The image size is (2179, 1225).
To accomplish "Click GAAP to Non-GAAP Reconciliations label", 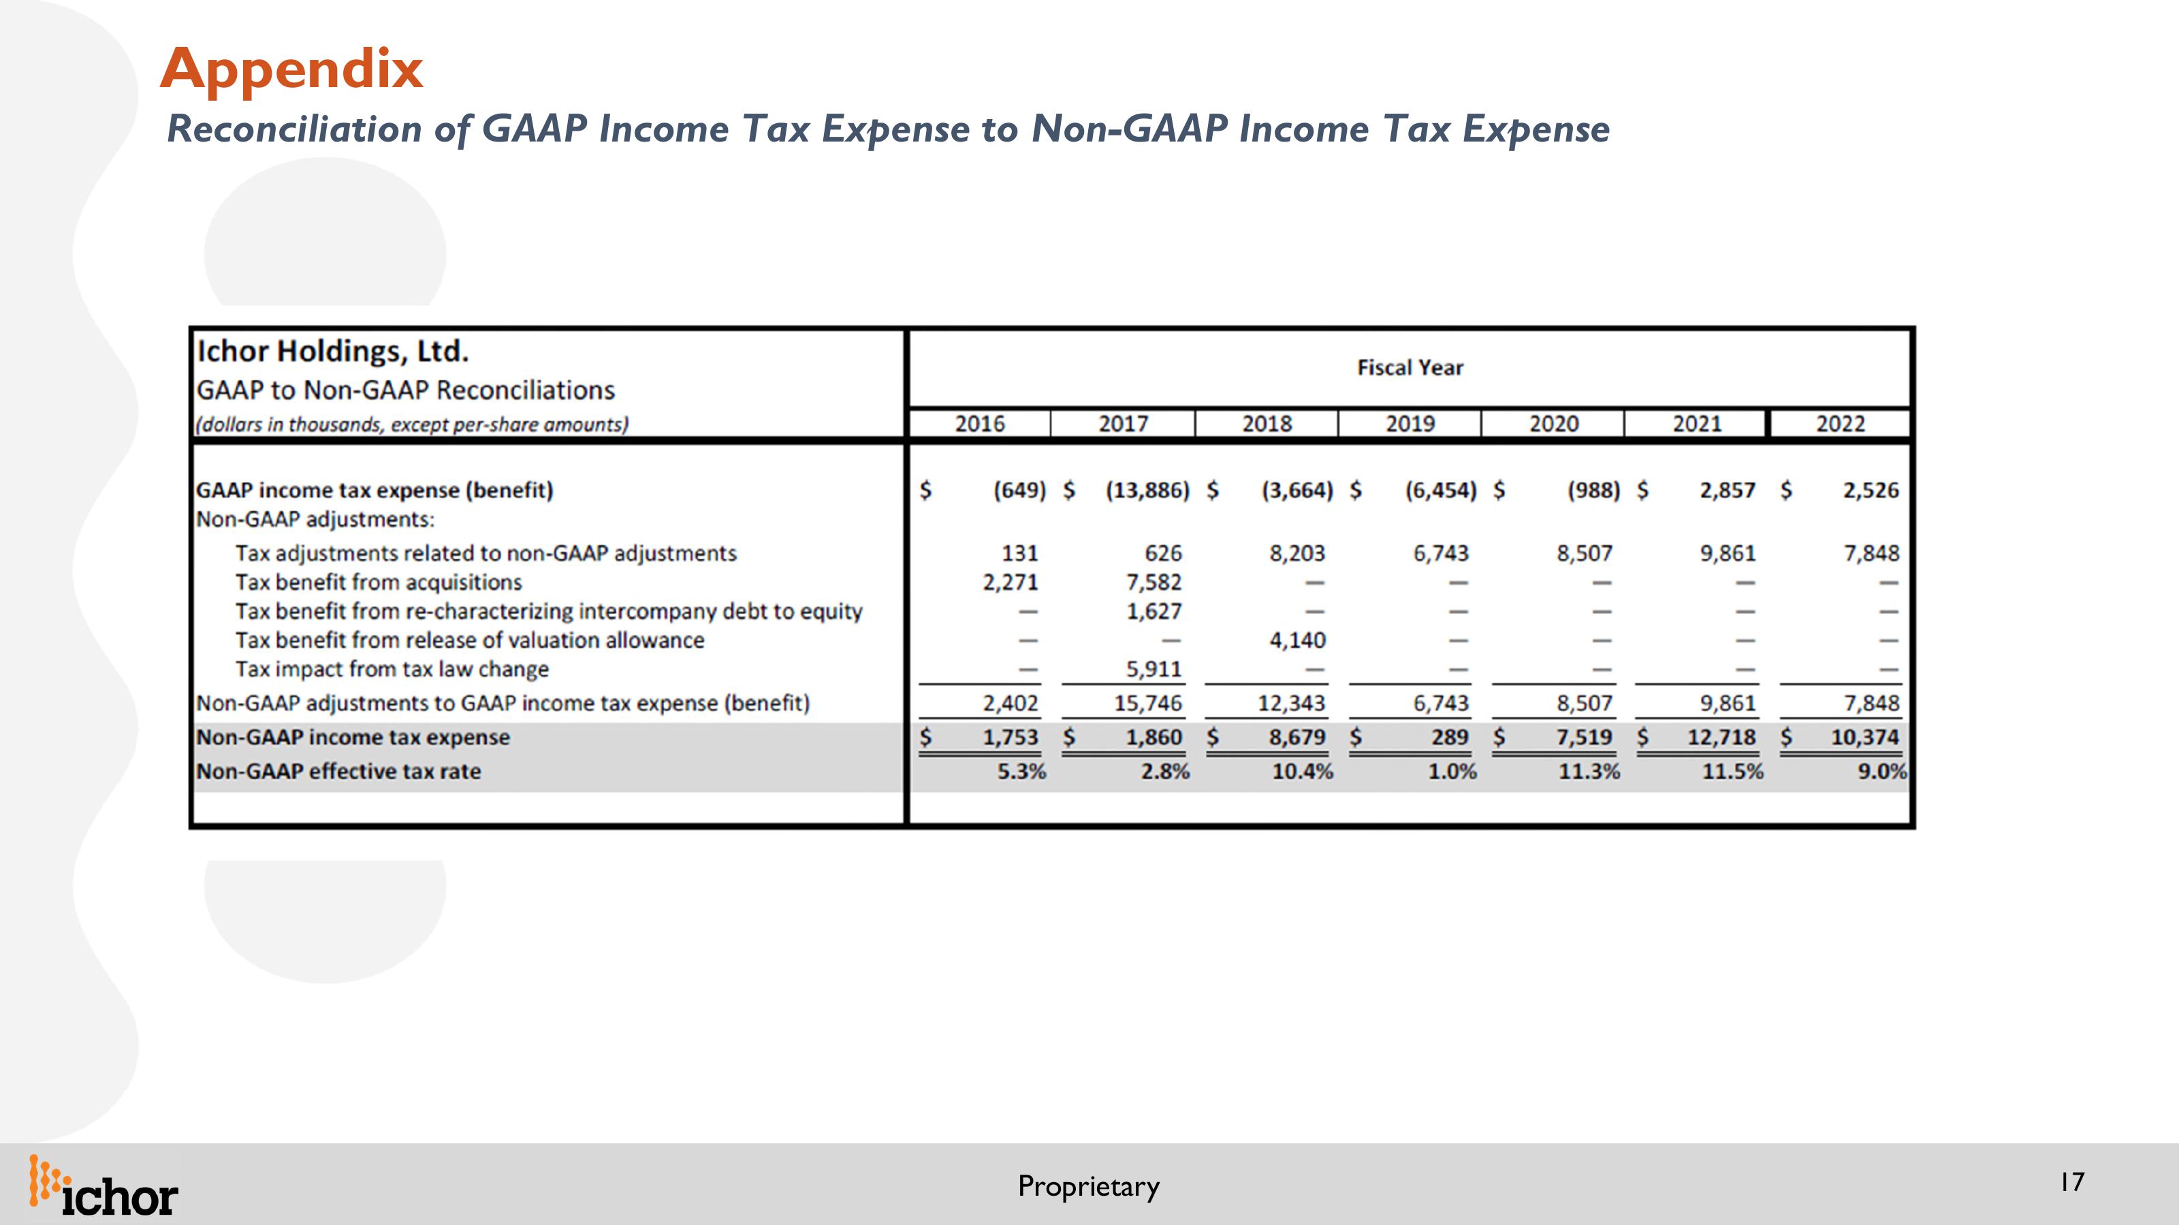I will click(x=406, y=391).
